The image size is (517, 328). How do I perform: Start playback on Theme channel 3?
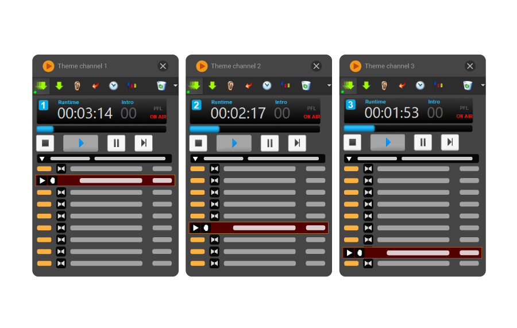[x=388, y=142]
